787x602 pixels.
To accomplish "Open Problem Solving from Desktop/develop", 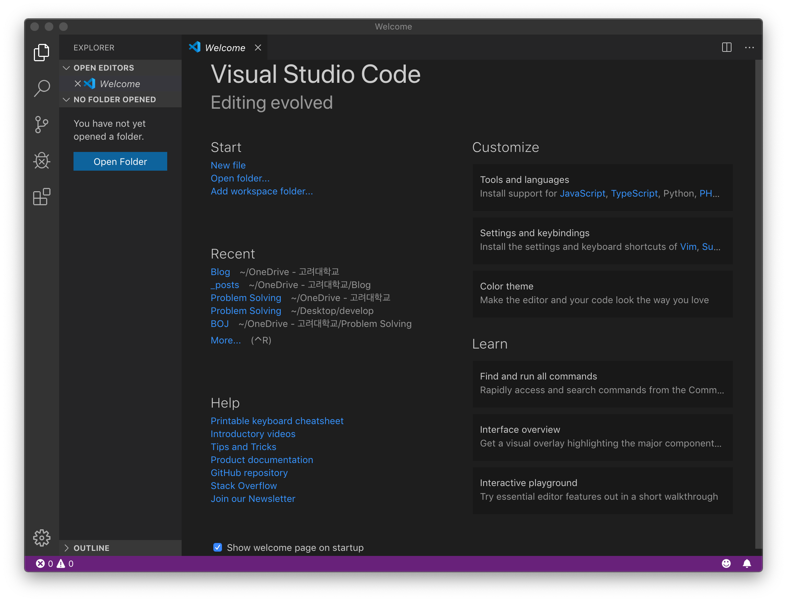I will coord(246,311).
